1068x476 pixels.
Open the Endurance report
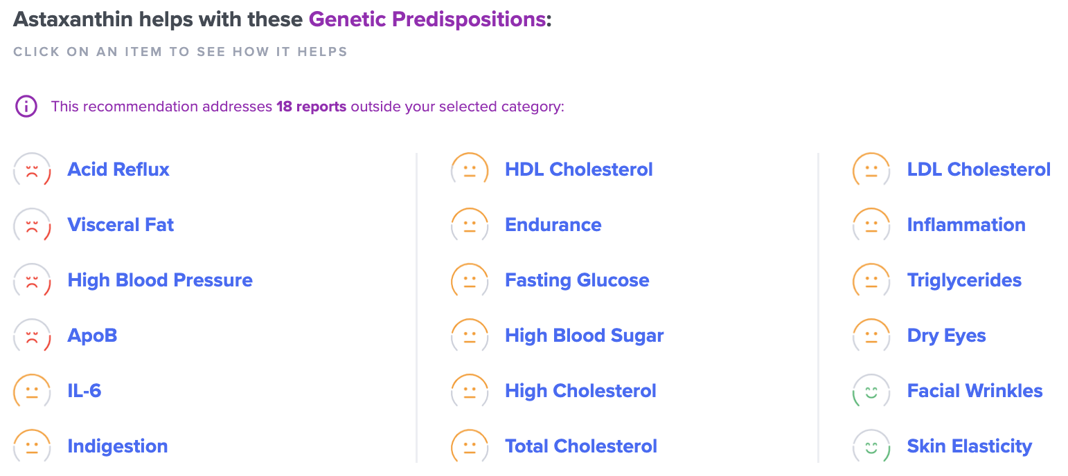tap(553, 225)
